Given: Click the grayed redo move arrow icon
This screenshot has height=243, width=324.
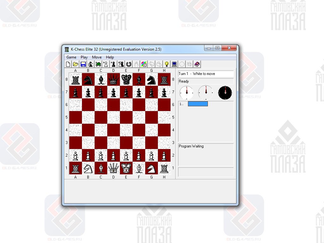Looking at the screenshot, I should (159, 64).
